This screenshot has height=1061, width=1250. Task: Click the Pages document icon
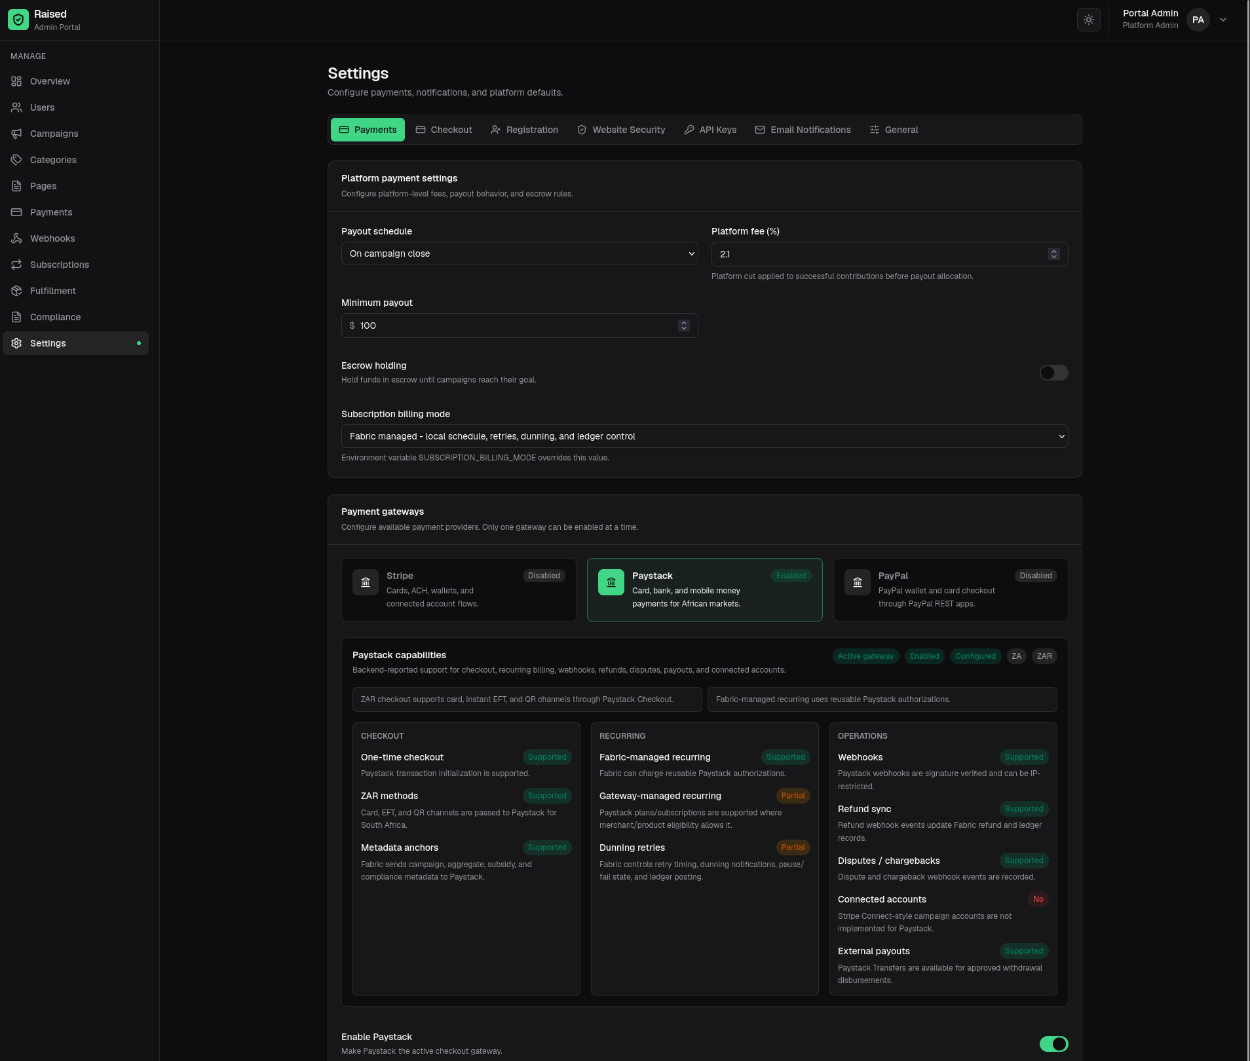(16, 186)
